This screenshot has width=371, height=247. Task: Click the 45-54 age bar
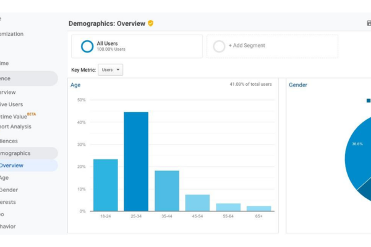pos(197,203)
